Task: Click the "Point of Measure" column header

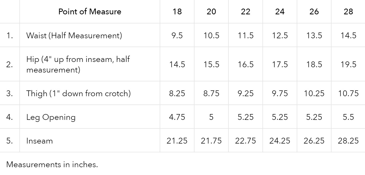Action: click(x=90, y=12)
